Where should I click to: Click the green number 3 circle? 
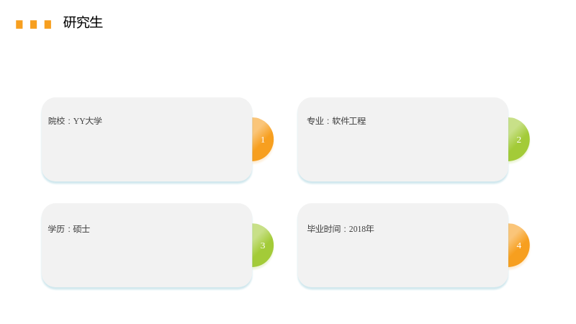(x=263, y=245)
